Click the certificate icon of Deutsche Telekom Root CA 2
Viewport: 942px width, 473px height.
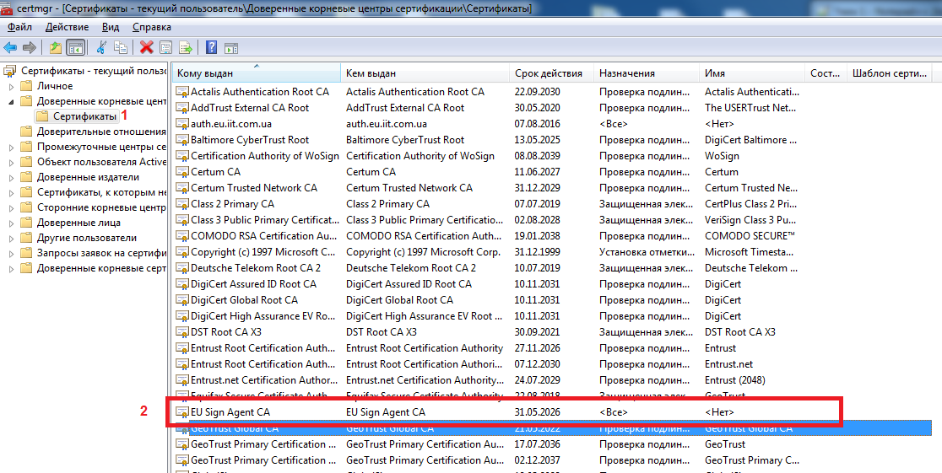pyautogui.click(x=182, y=268)
